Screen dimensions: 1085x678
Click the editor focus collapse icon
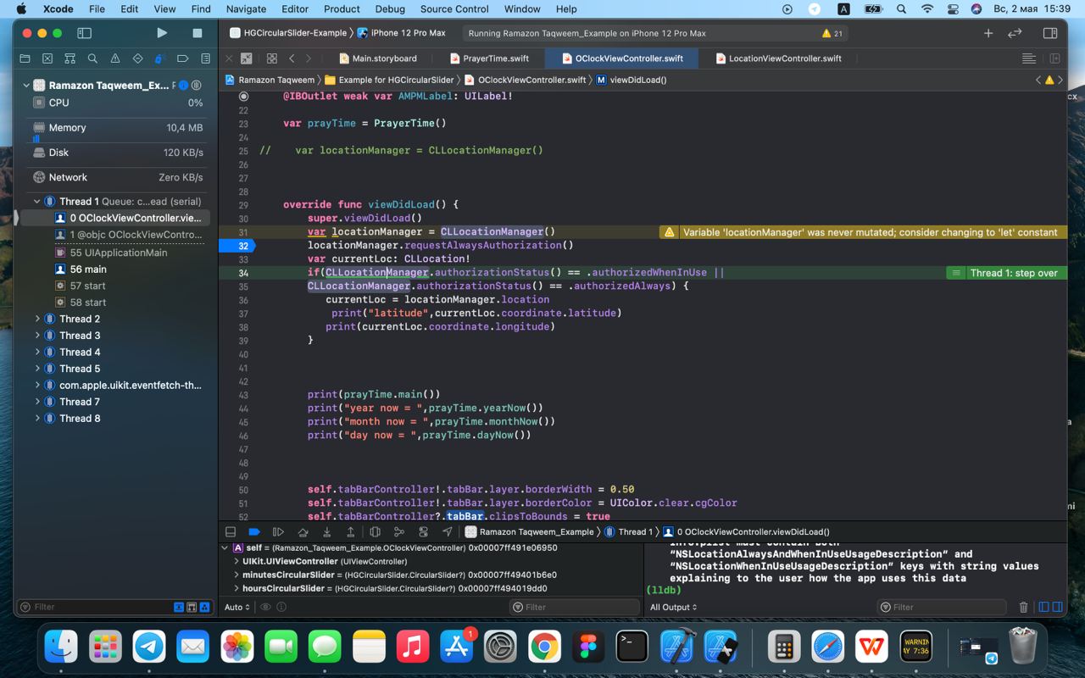246,58
